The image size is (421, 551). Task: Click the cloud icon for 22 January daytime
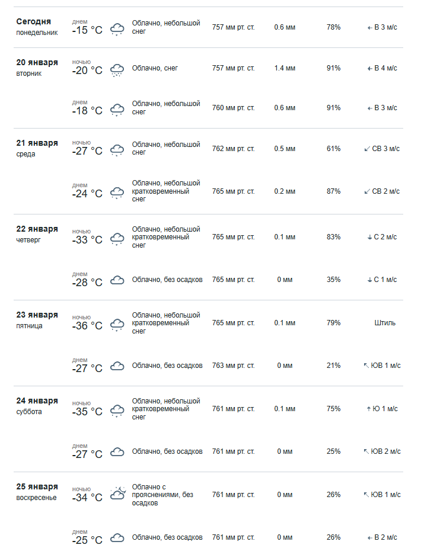117,280
